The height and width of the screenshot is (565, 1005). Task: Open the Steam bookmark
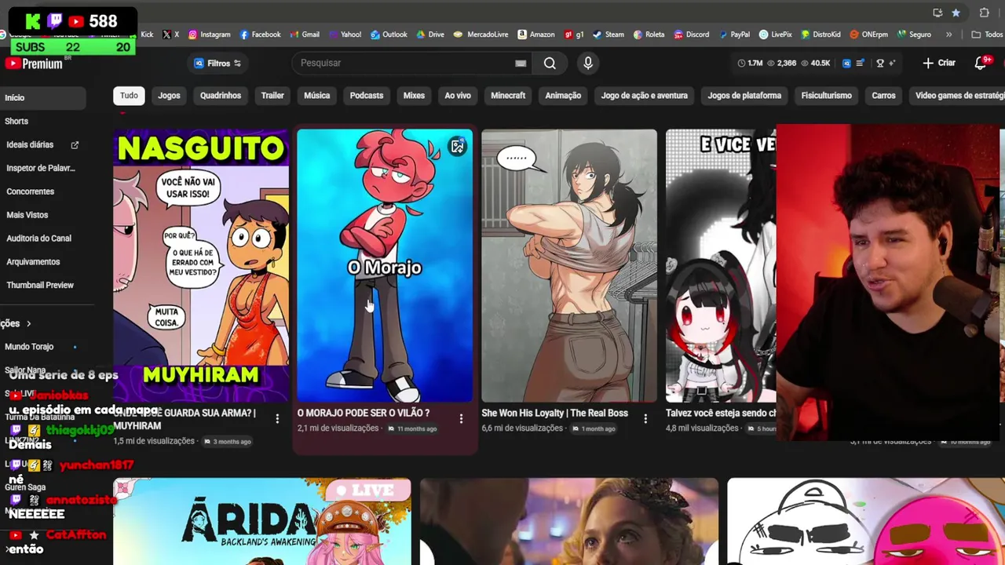pyautogui.click(x=608, y=35)
